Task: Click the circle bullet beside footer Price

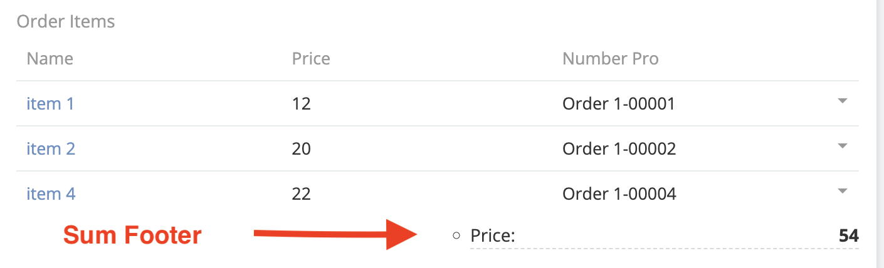Action: [x=456, y=236]
